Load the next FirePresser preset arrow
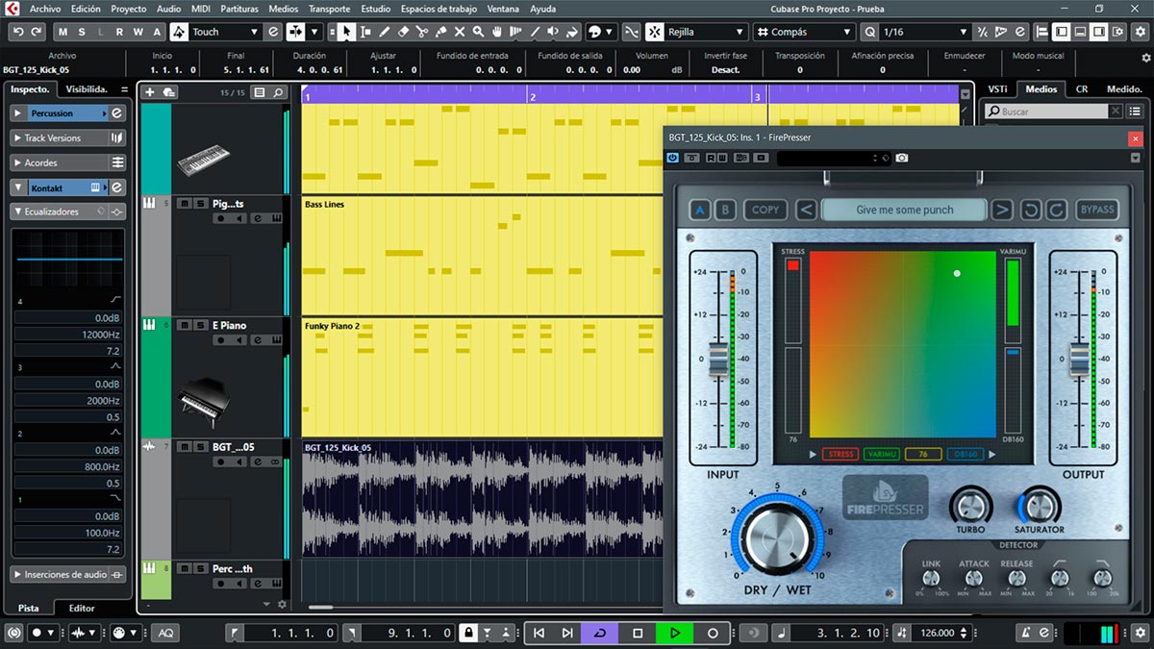 coord(1001,210)
